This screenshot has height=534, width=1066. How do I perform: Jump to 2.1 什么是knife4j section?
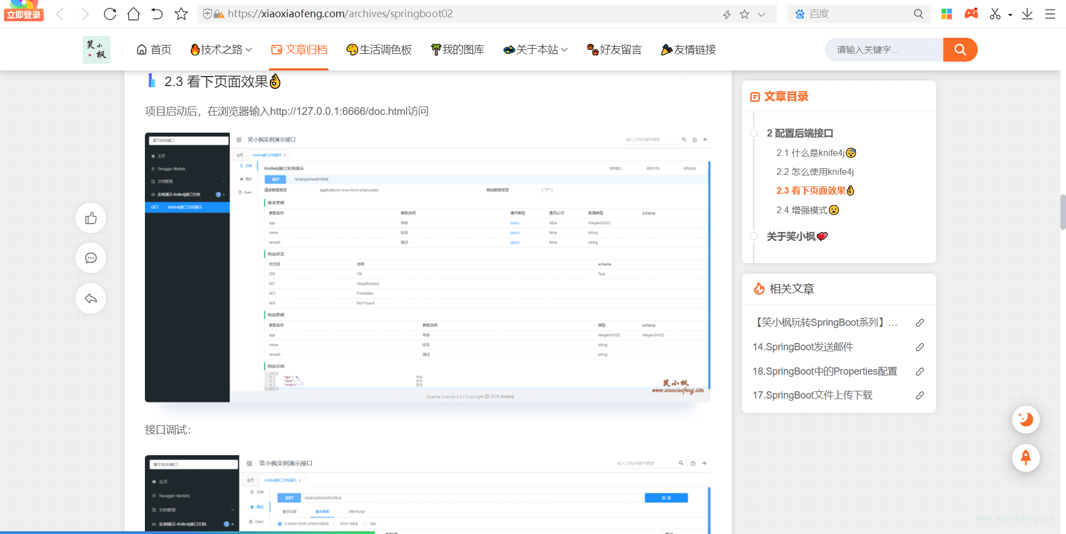click(816, 153)
